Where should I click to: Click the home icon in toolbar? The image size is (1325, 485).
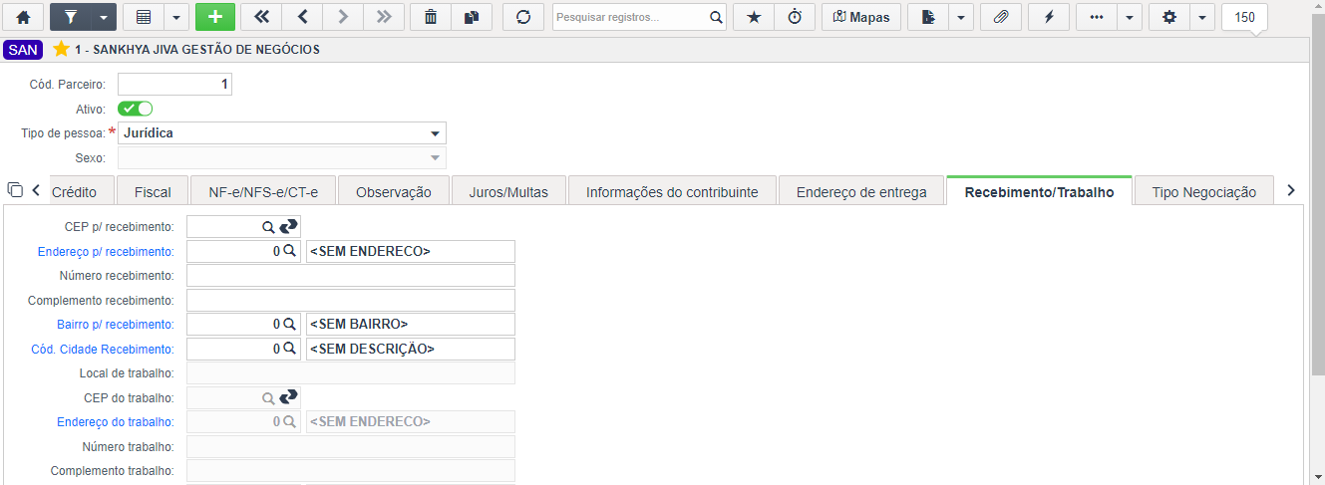[x=24, y=17]
